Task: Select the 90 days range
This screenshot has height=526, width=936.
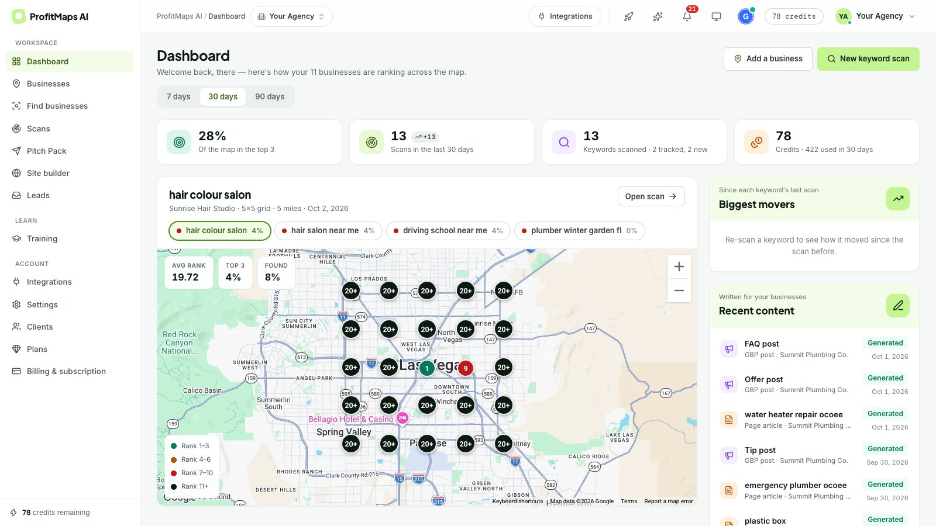Action: pos(270,96)
